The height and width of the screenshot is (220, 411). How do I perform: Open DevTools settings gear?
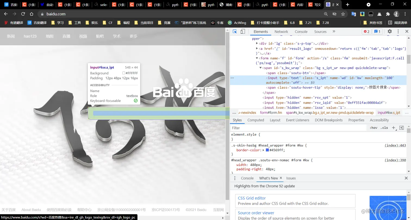point(390,31)
